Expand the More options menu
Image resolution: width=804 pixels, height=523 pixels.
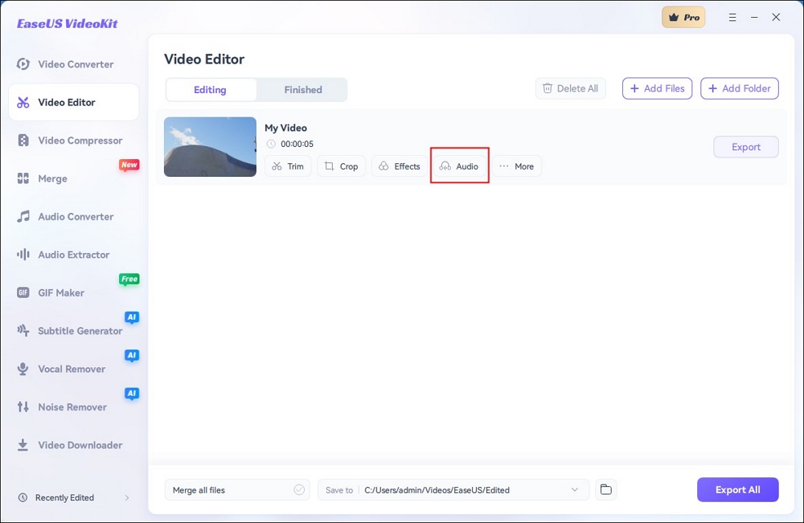pyautogui.click(x=517, y=166)
